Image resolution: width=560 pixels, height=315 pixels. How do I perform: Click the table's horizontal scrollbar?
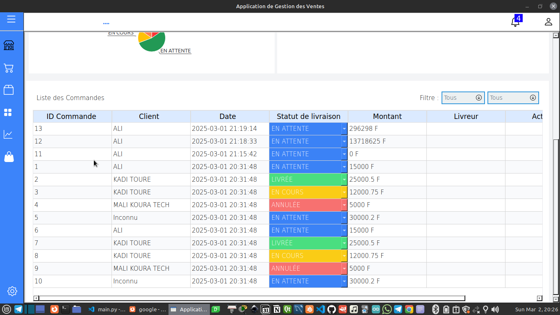click(x=252, y=298)
